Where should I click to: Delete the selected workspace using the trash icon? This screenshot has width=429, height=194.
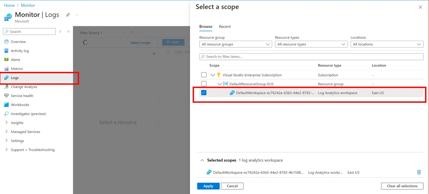point(419,172)
